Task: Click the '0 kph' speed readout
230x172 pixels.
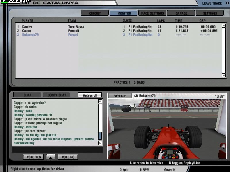Action: 124,170
